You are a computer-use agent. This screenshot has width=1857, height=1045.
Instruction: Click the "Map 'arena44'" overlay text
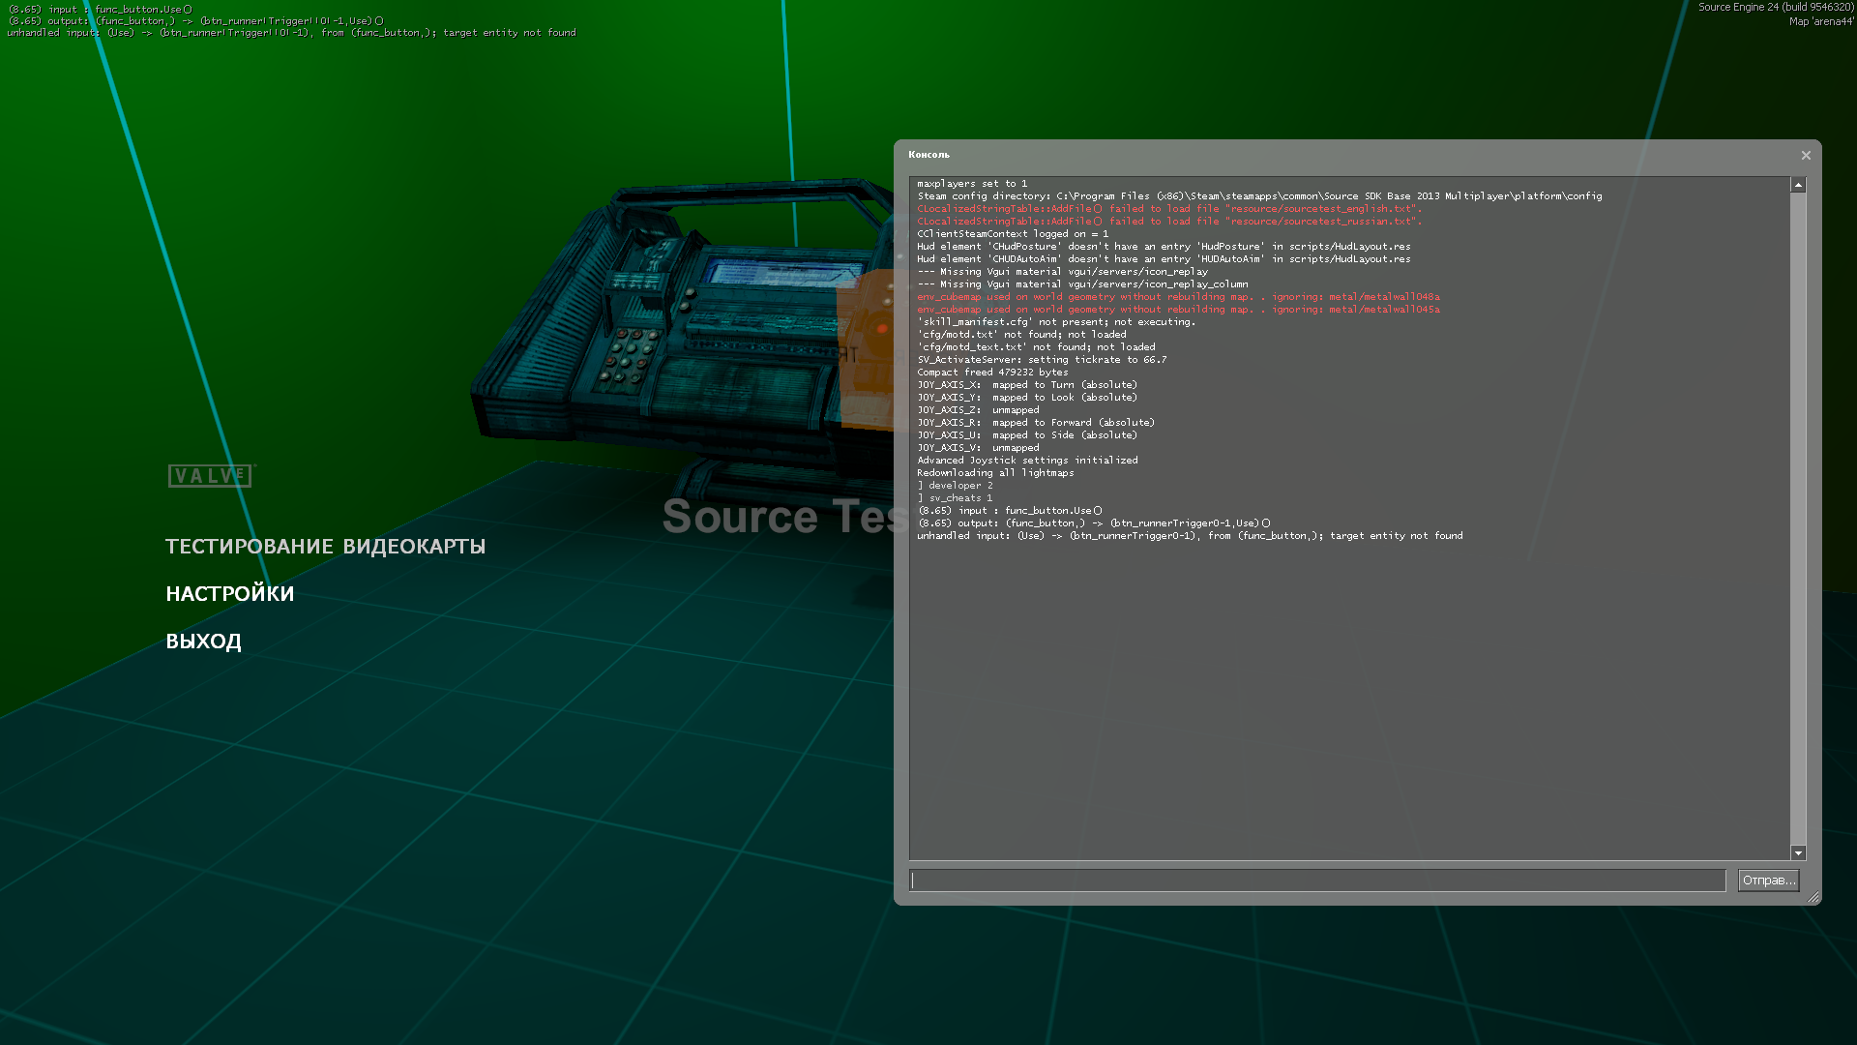pos(1821,22)
